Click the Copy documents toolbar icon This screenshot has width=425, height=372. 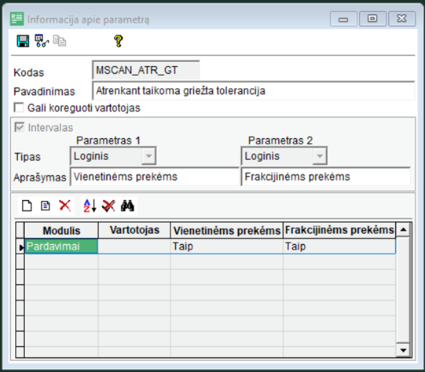(x=60, y=41)
